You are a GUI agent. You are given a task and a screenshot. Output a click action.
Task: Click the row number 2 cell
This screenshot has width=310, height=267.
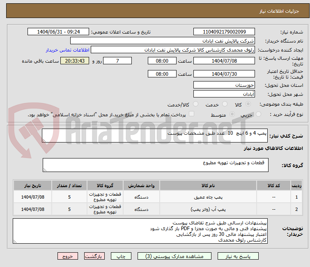[x=296, y=209]
